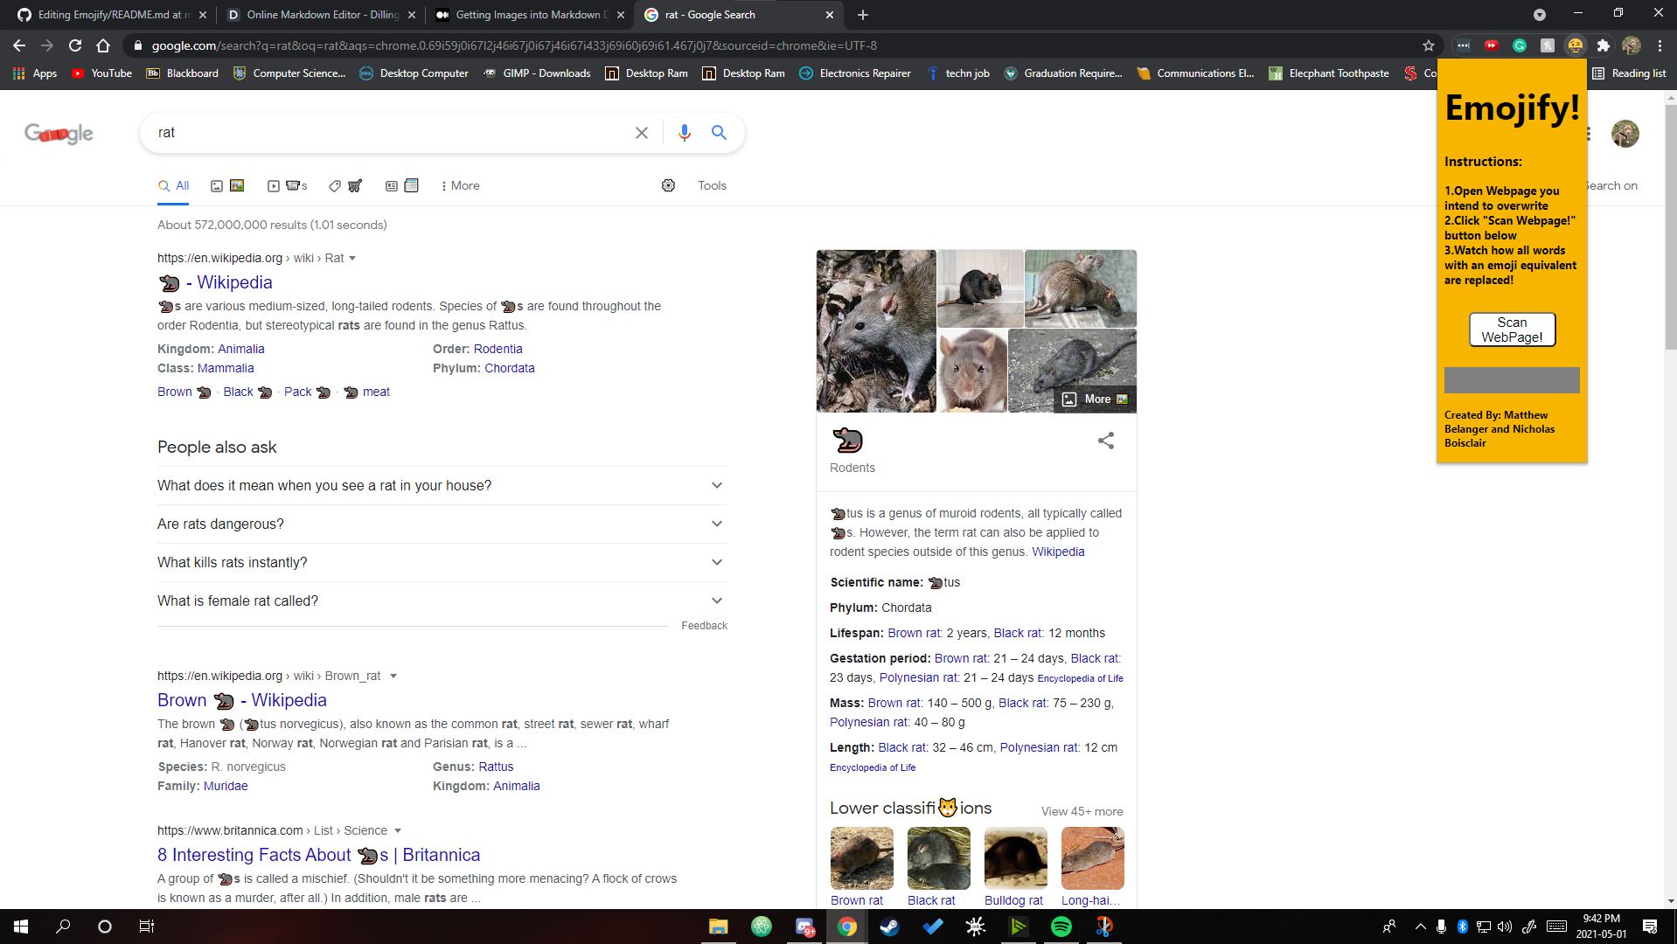
Task: Show hidden system tray icons chevron
Action: [1420, 927]
